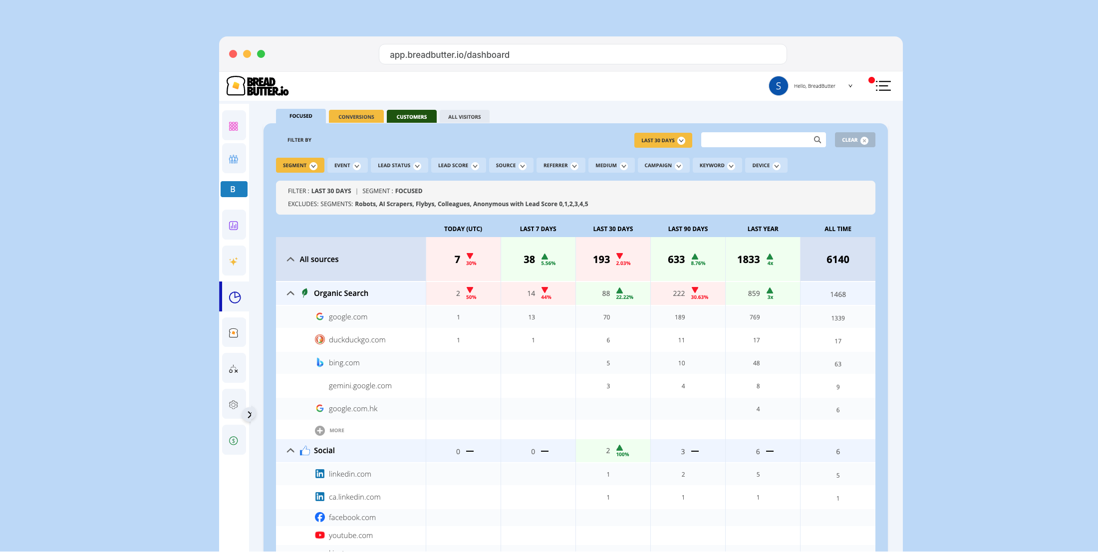
Task: Collapse the All sources row
Action: tap(290, 260)
